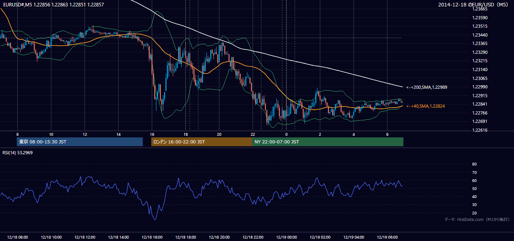
Task: Click price axis value 1.23140
Action: pyautogui.click(x=480, y=69)
